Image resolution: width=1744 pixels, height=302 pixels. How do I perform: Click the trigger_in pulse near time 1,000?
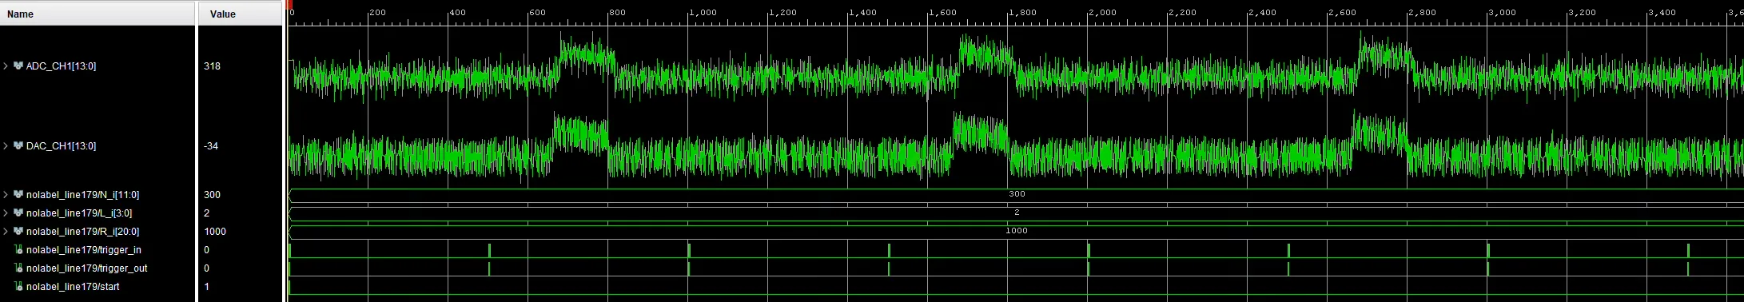tap(689, 250)
